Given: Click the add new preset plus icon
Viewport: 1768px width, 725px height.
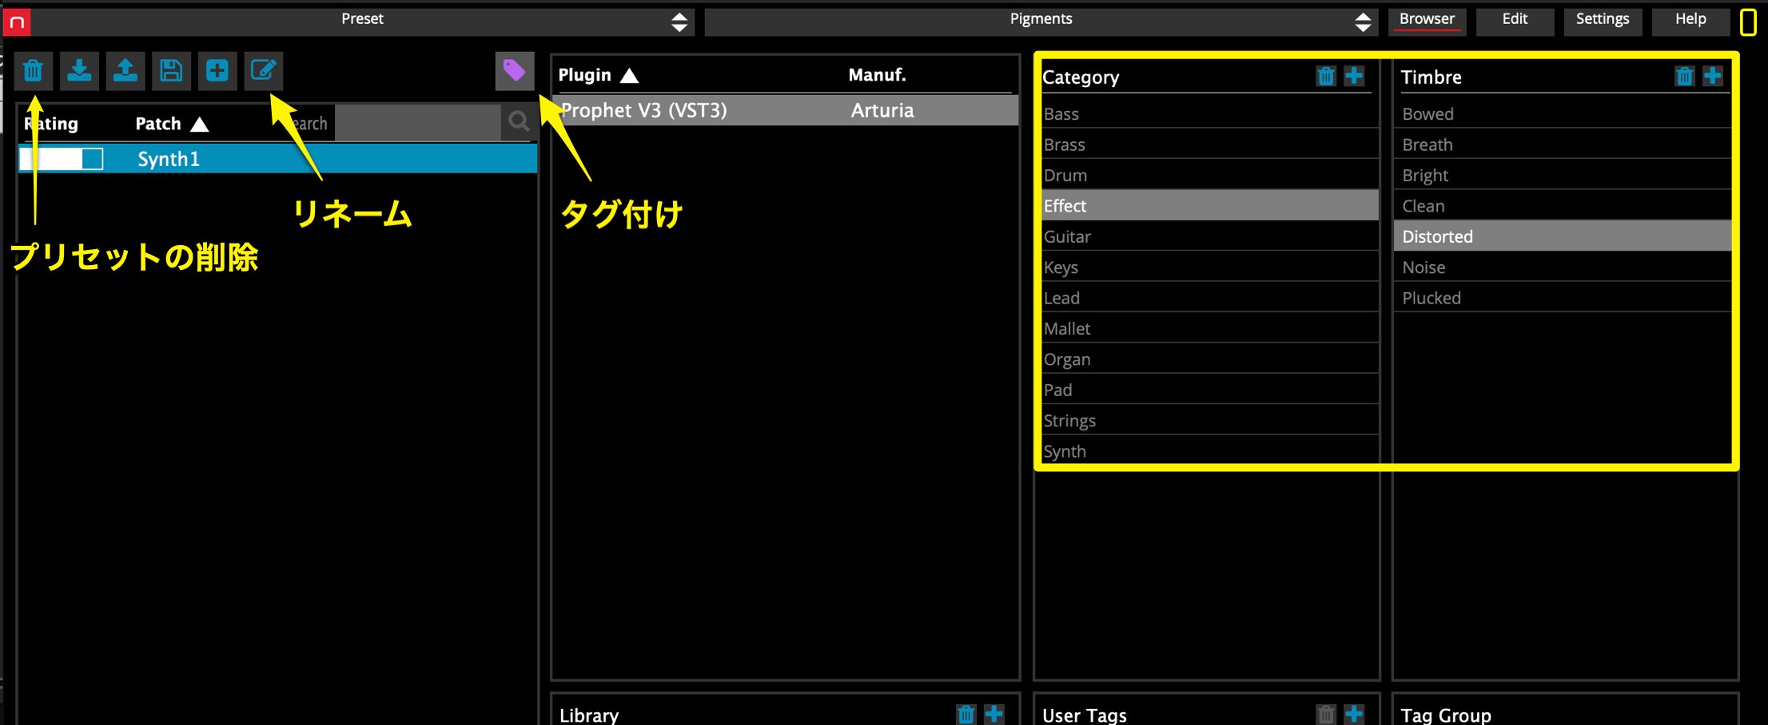Looking at the screenshot, I should [217, 71].
